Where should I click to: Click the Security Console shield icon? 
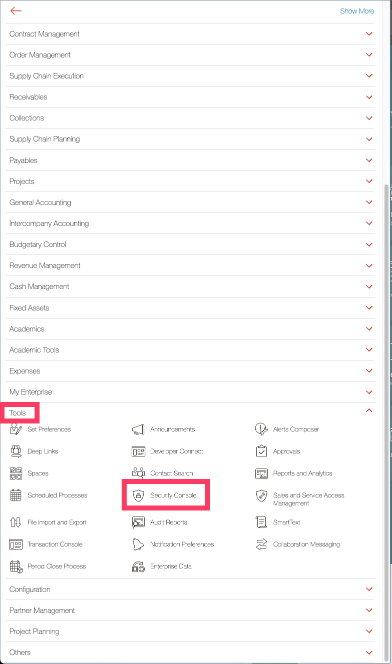(138, 495)
